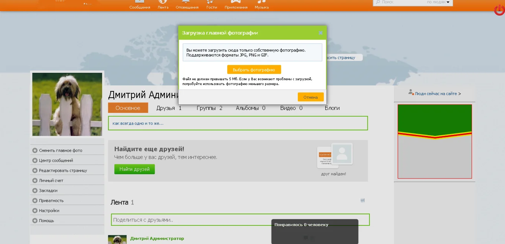Click the green banner in right sidebar
This screenshot has height=244, width=505.
coord(435,141)
